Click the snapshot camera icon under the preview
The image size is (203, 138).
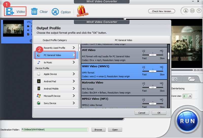175,79
